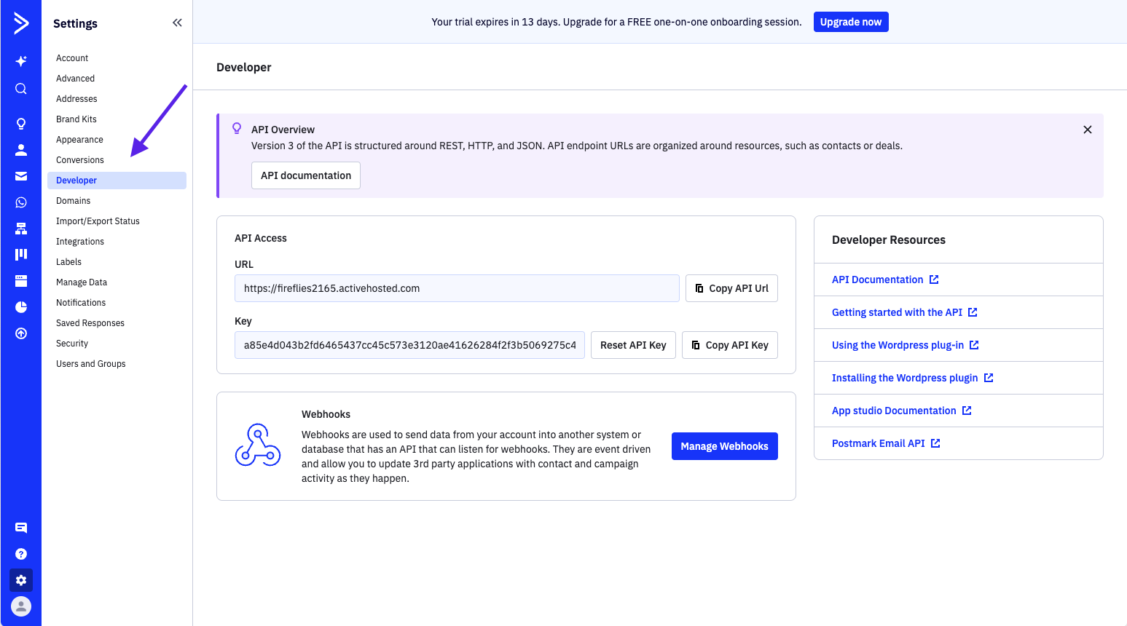Click the ActiveCampaign logo icon

(21, 23)
